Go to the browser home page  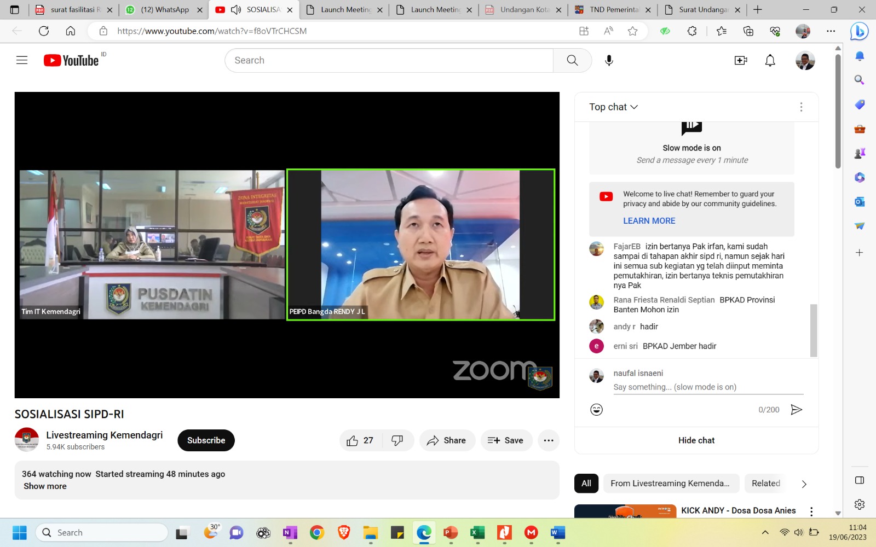pos(71,31)
